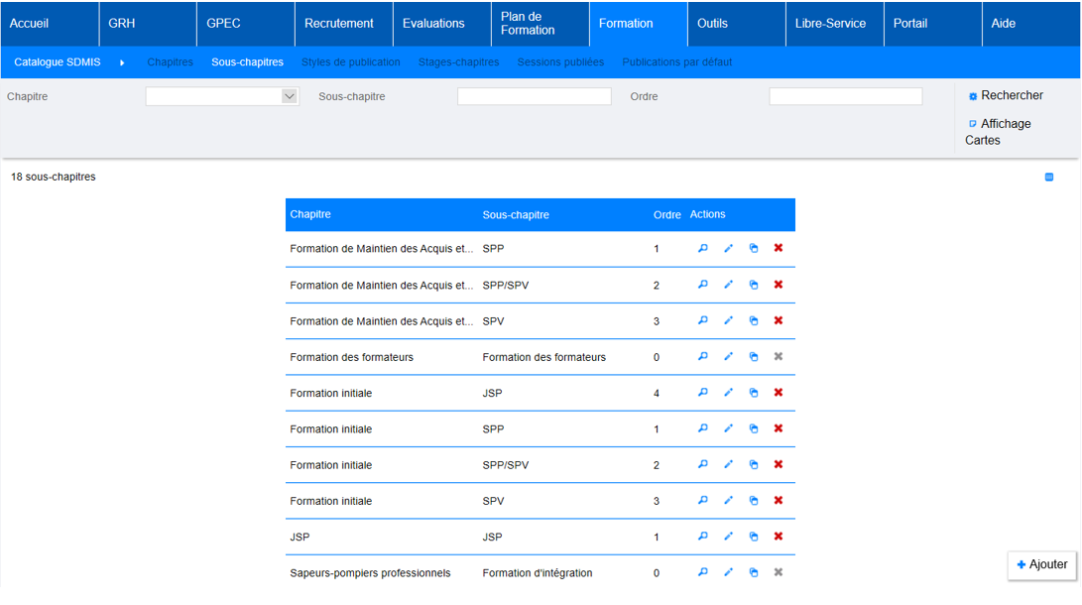The width and height of the screenshot is (1082, 605).
Task: Edit the JSP chapter row with order 1
Action: [728, 537]
